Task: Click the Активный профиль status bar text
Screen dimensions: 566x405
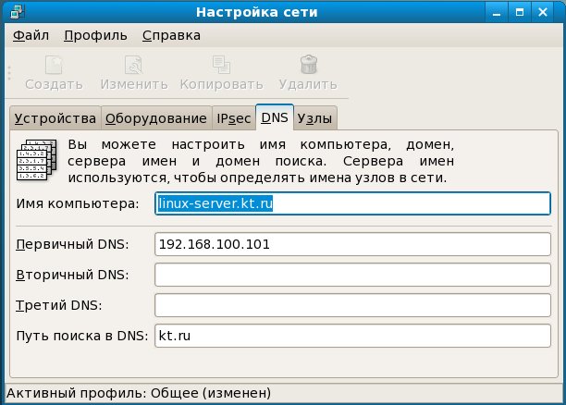Action: click(x=139, y=393)
